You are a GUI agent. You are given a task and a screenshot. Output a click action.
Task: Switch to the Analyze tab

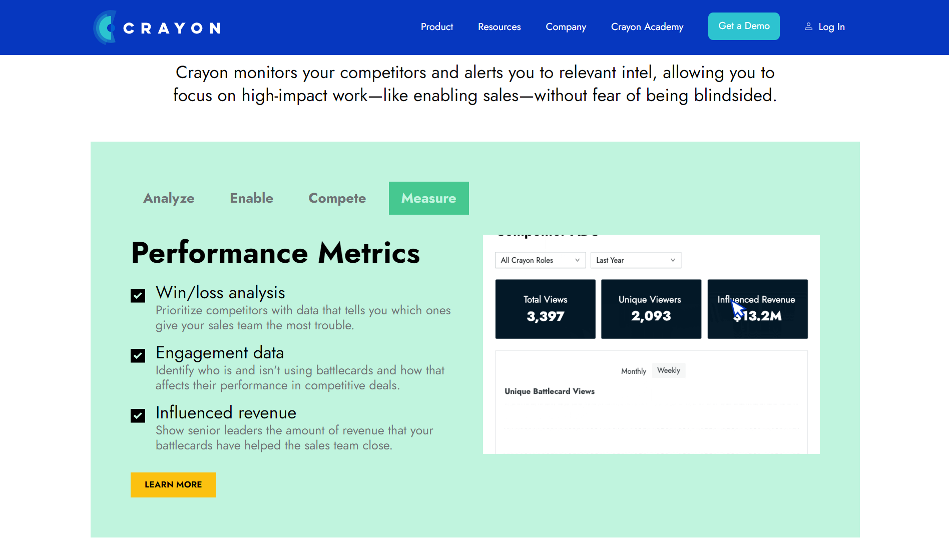click(169, 198)
